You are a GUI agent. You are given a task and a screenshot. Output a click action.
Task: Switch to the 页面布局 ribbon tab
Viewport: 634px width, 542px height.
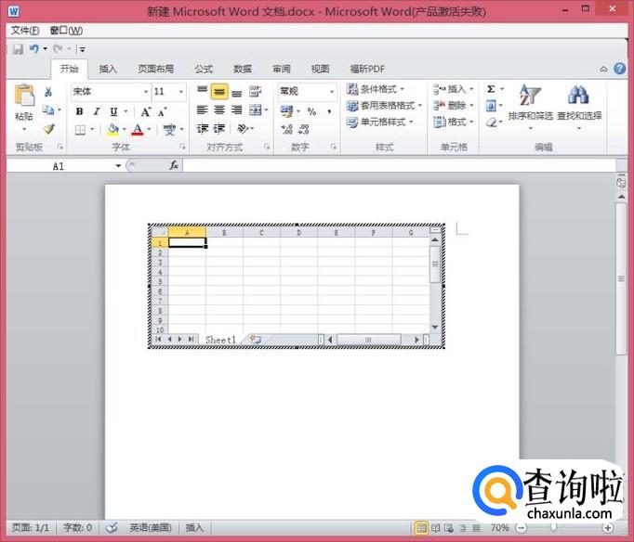click(x=155, y=69)
